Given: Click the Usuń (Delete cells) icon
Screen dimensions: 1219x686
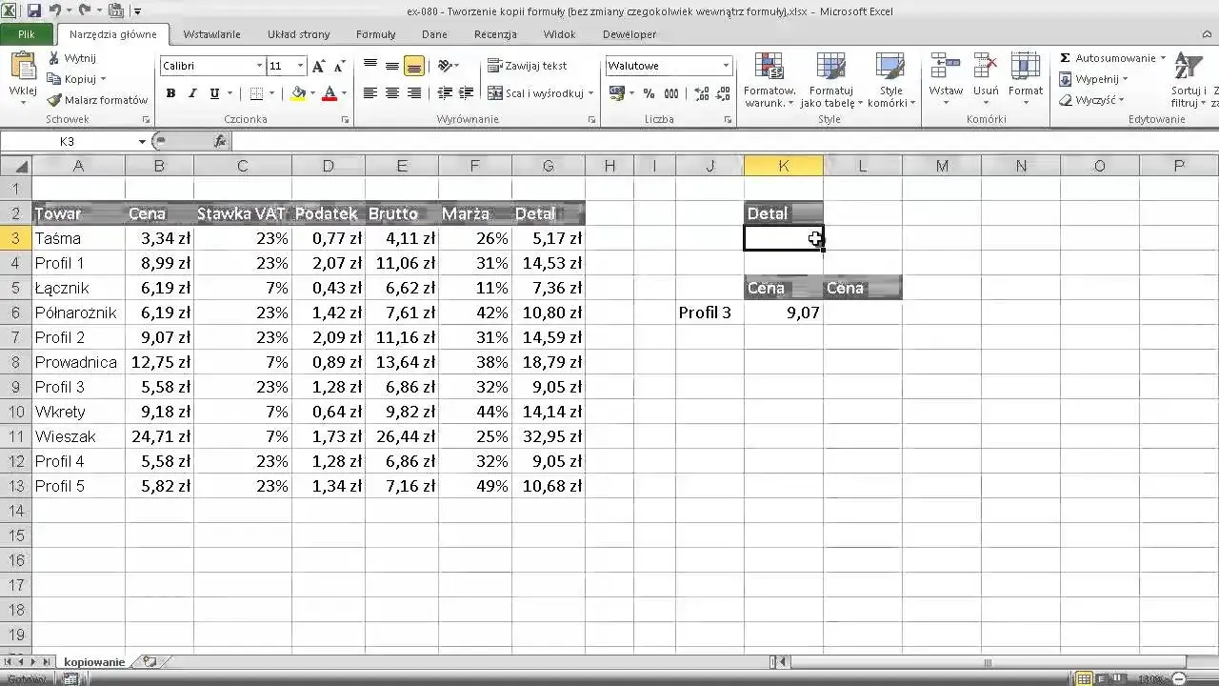Looking at the screenshot, I should tap(986, 67).
